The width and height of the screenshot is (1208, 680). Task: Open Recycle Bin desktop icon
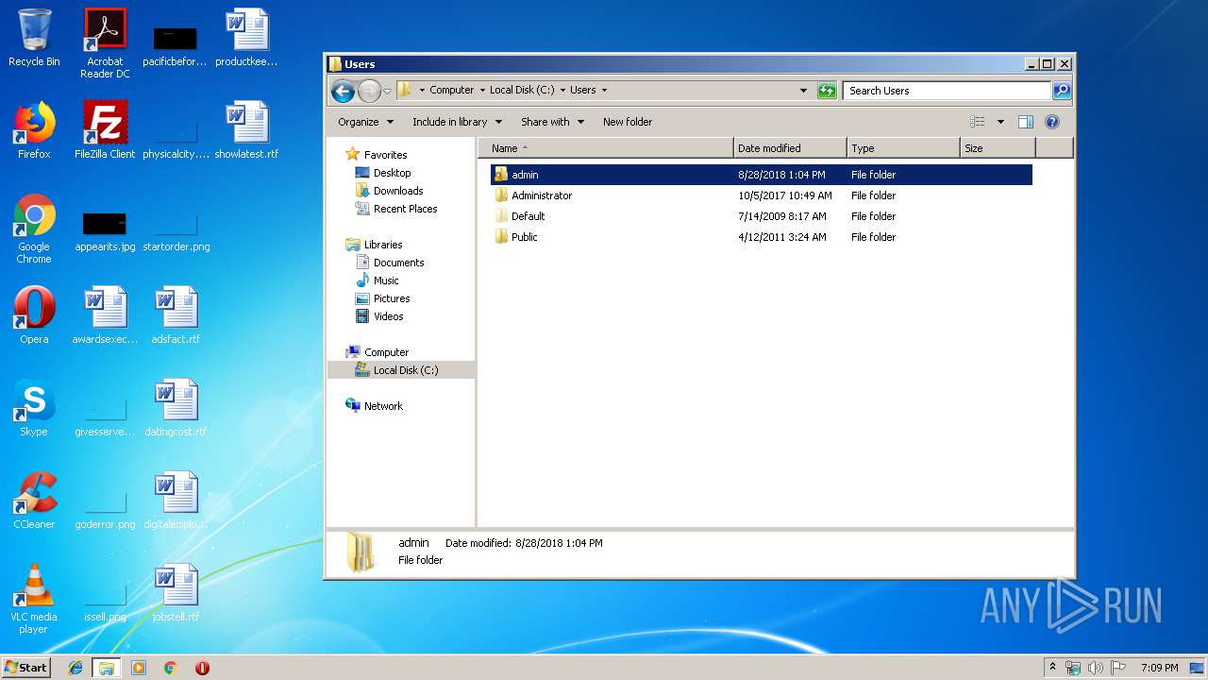34,38
